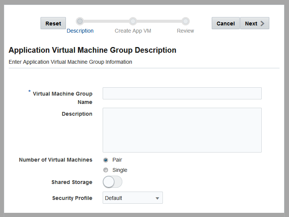This screenshot has width=289, height=217.
Task: Focus the Virtual Machine Group Name field
Action: (182, 93)
